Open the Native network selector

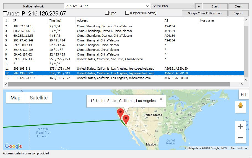click(x=33, y=6)
